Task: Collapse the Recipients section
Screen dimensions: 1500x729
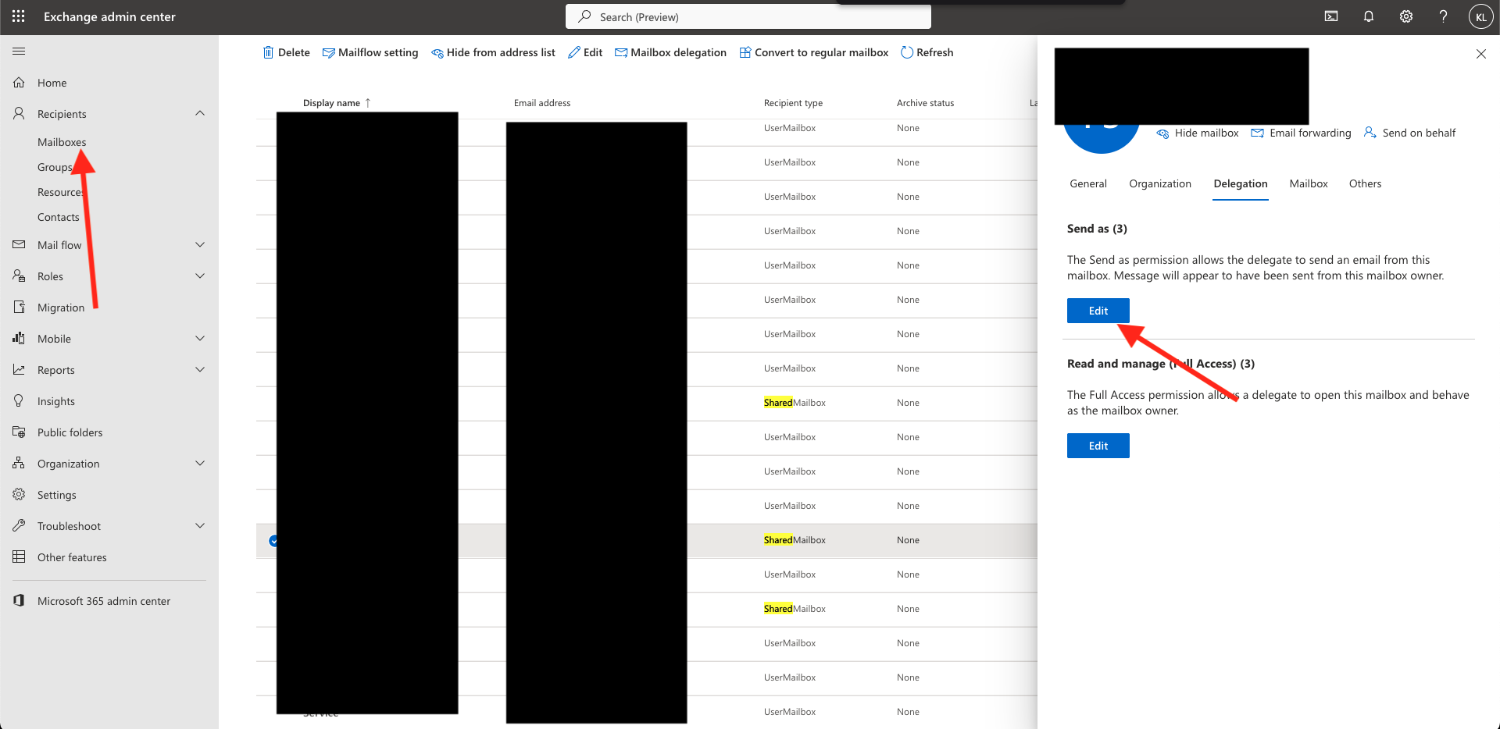Action: point(200,114)
